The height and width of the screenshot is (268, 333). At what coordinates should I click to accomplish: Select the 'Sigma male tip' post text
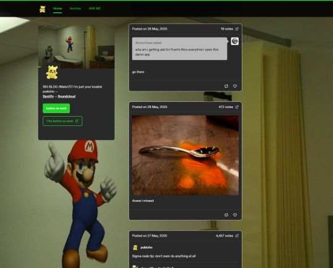pos(164,256)
